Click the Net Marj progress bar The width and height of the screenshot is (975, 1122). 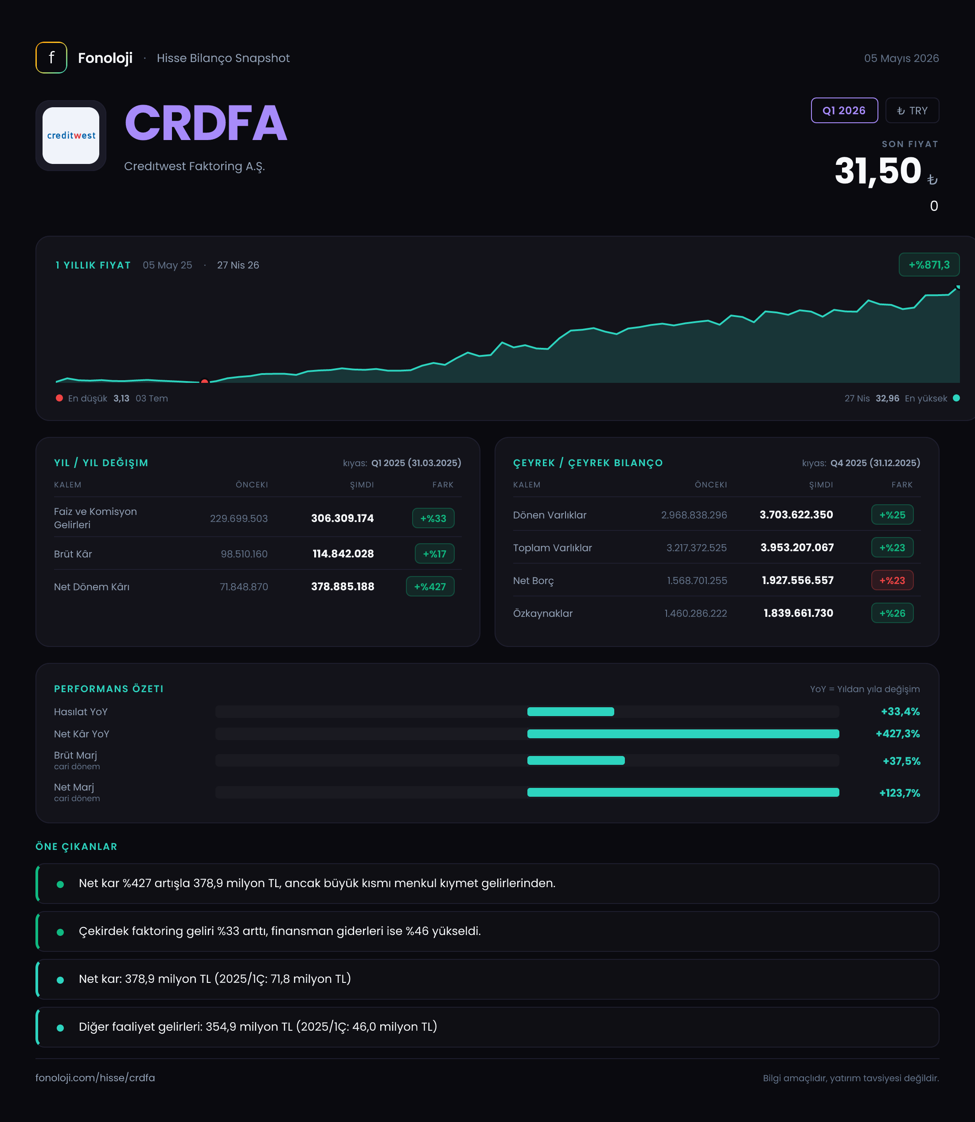(526, 792)
